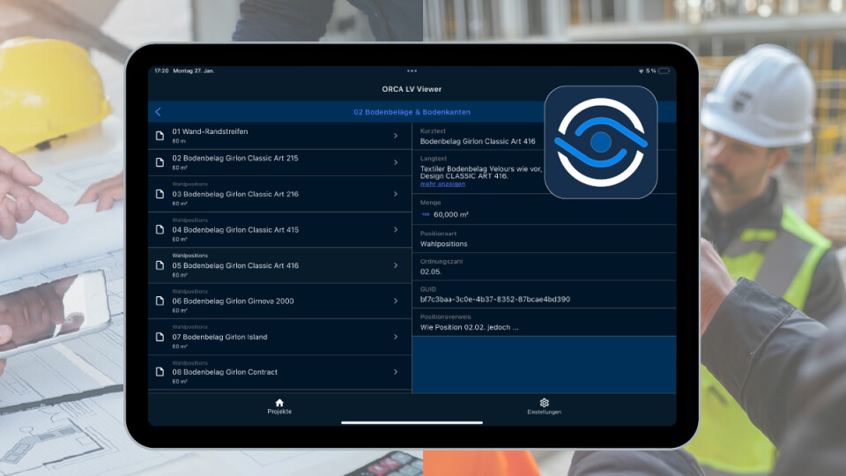Viewport: 846px width, 476px height.
Task: Click the GUID value bf7c3baa-3c0e-4b37
Action: tap(494, 299)
